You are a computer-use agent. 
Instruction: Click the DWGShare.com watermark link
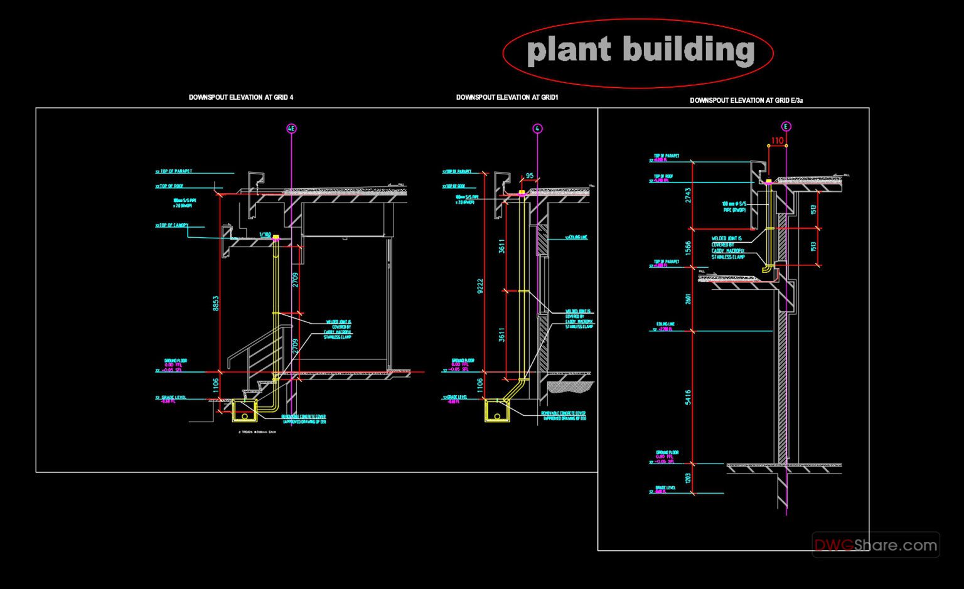(x=874, y=545)
